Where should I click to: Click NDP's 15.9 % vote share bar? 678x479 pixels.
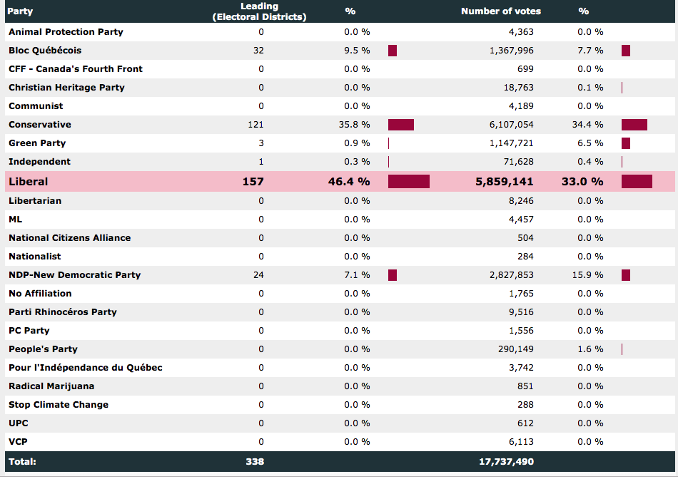626,275
